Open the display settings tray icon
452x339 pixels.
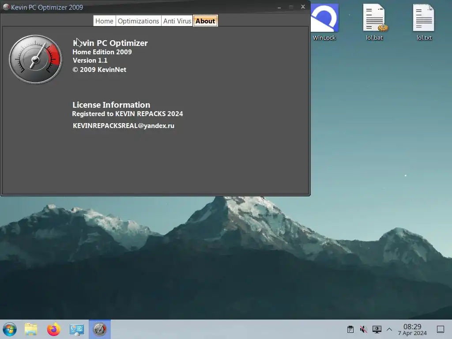point(377,329)
